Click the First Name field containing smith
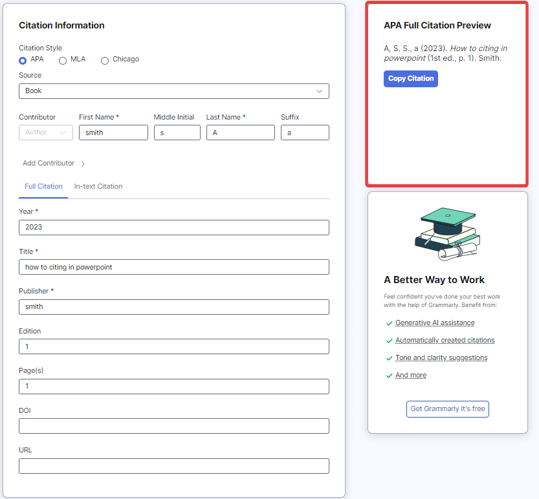This screenshot has height=499, width=539. [113, 133]
